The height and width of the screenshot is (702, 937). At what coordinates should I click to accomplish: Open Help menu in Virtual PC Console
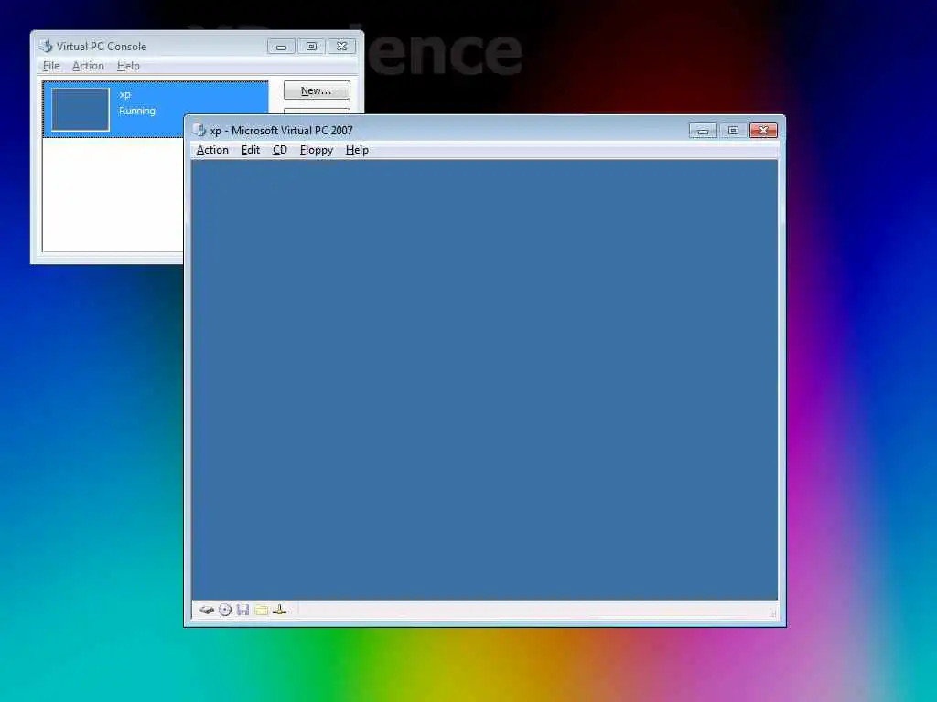pos(128,66)
